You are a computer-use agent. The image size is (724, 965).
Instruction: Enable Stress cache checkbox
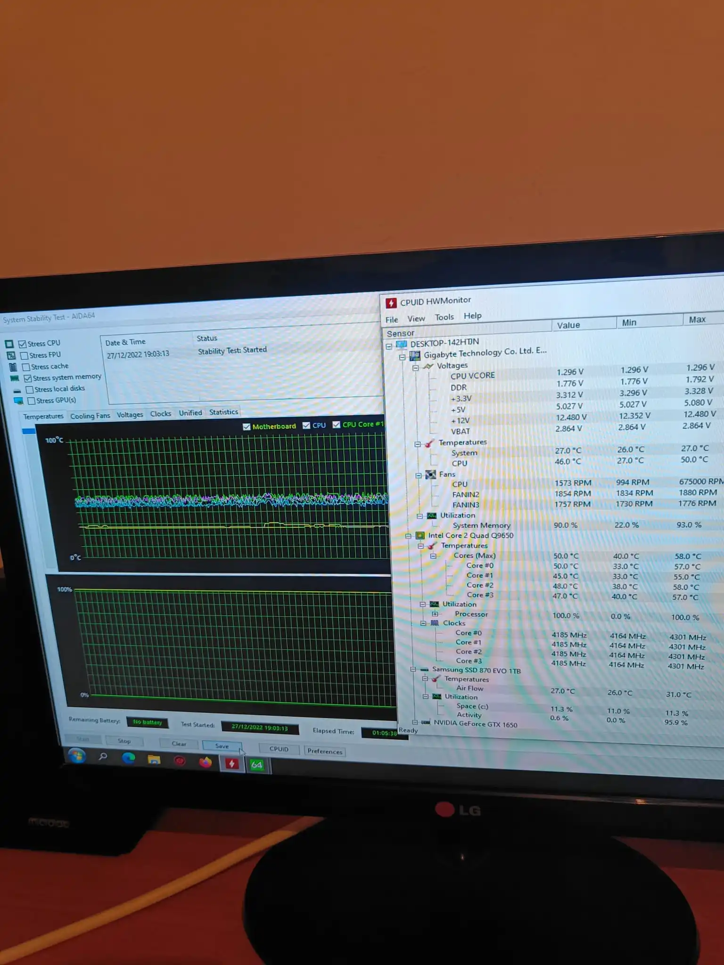coord(26,367)
